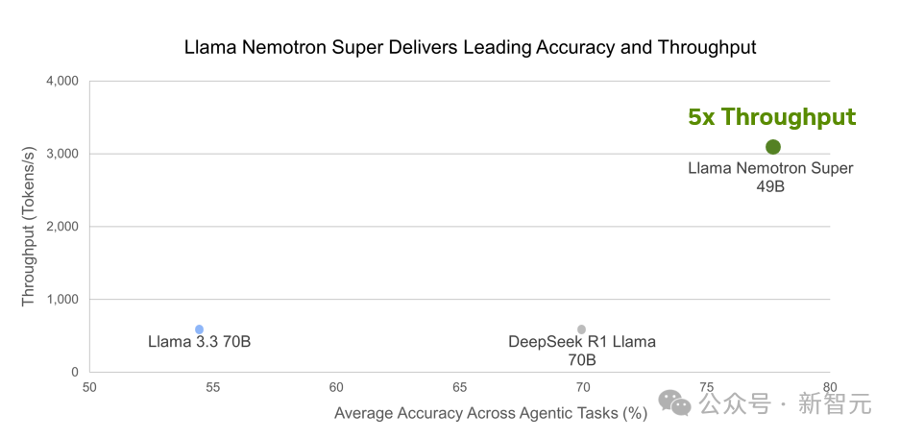Click the 2,000 y-axis tick label

tap(62, 227)
